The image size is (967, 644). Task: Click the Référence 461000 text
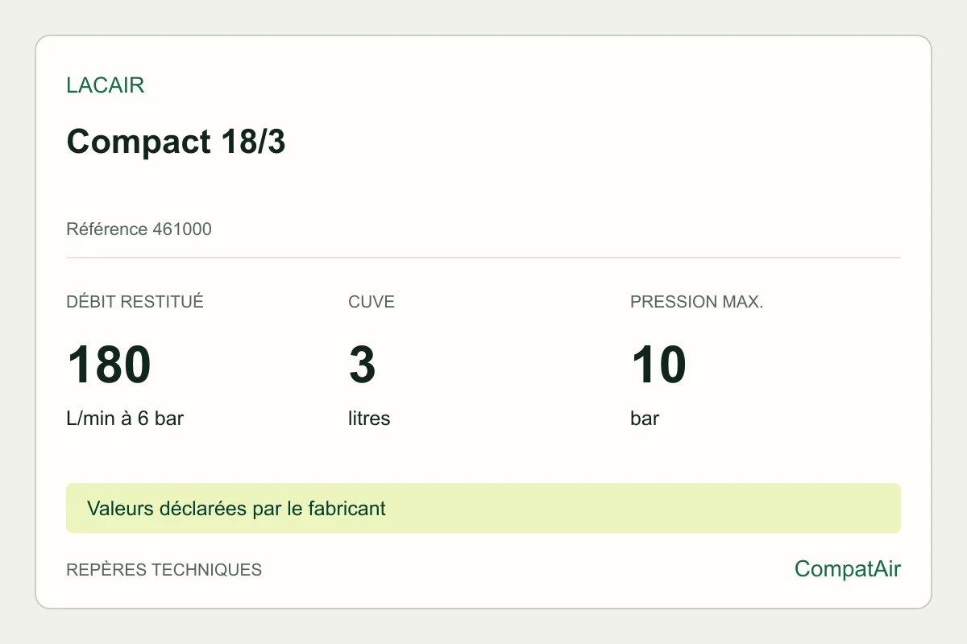tap(139, 229)
